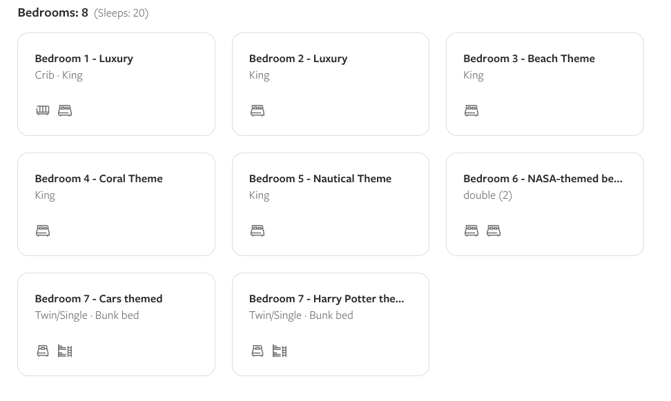Click the twin bed icon in Cars themed bedroom
Viewport: 671px width, 401px height.
[43, 351]
